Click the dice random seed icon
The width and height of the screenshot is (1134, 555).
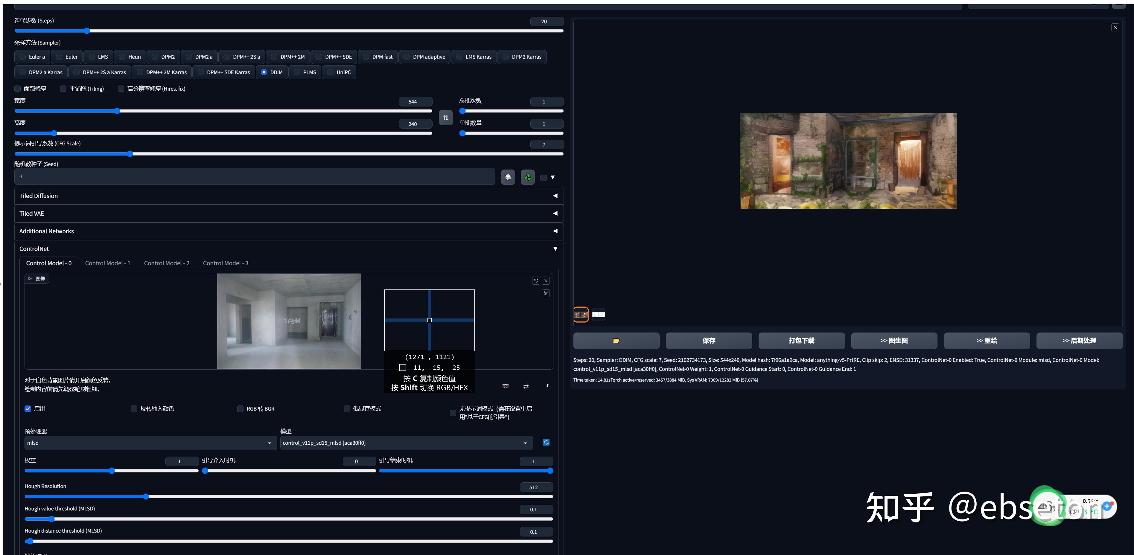[x=508, y=177]
